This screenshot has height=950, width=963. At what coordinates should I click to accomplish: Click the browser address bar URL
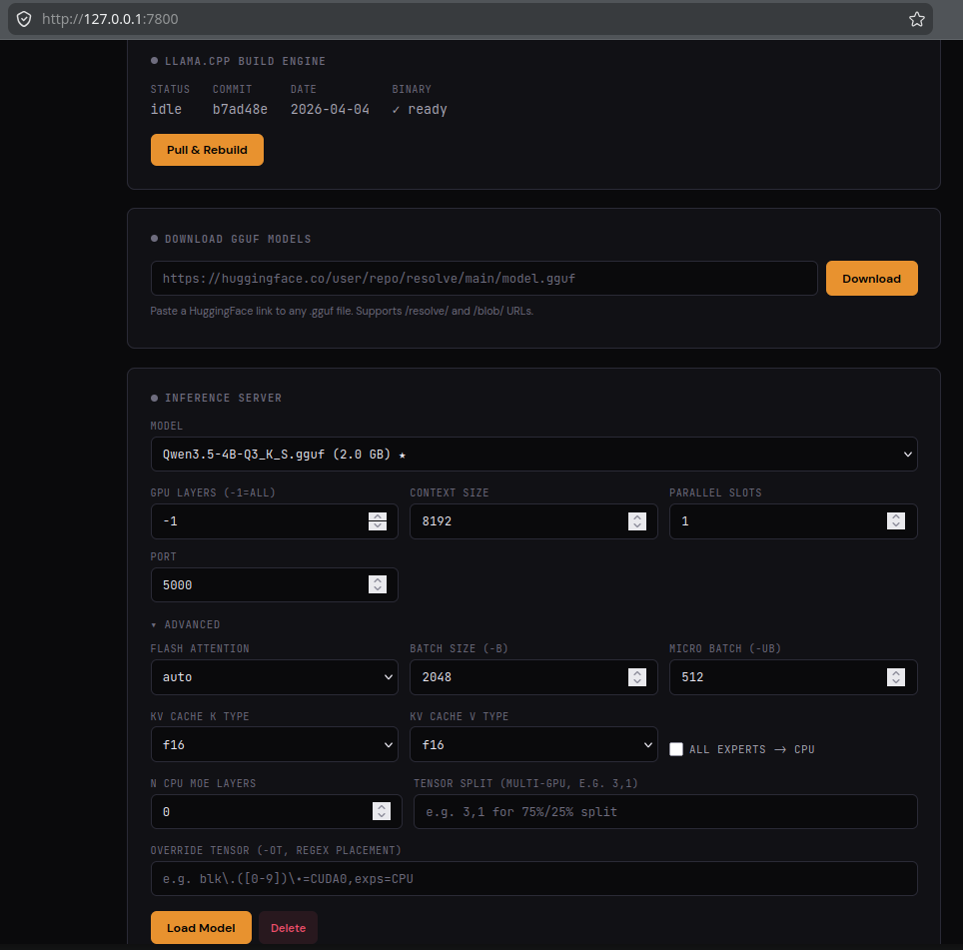pyautogui.click(x=110, y=19)
